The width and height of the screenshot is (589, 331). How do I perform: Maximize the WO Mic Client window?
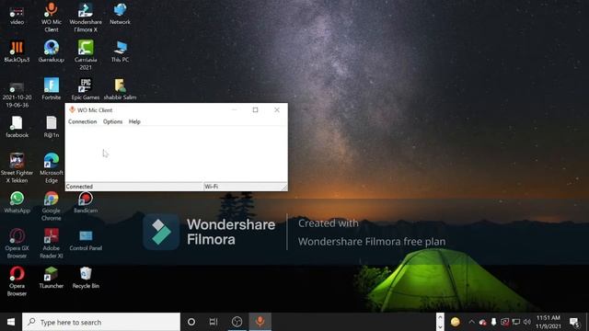click(x=256, y=110)
